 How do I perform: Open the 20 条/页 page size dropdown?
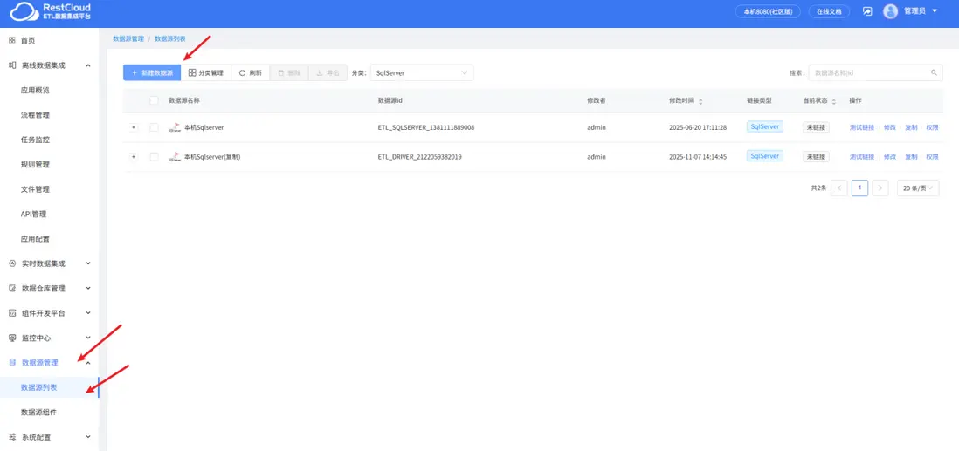(x=918, y=188)
